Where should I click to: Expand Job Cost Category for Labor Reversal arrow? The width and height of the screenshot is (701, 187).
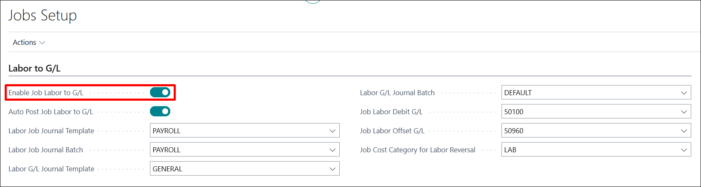pos(684,150)
